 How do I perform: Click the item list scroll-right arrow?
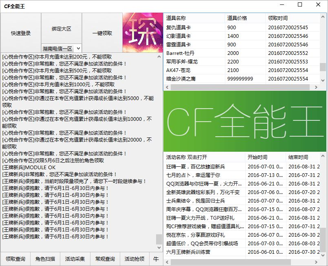pyautogui.click(x=316, y=87)
